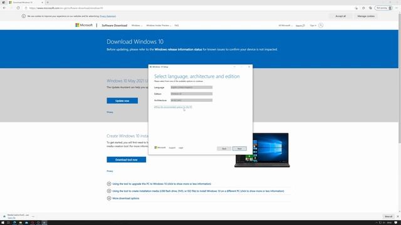This screenshot has width=401, height=225.
Task: Expand the More download options section
Action: 123,198
